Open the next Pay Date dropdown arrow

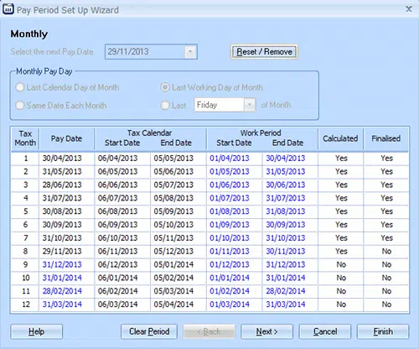(190, 52)
